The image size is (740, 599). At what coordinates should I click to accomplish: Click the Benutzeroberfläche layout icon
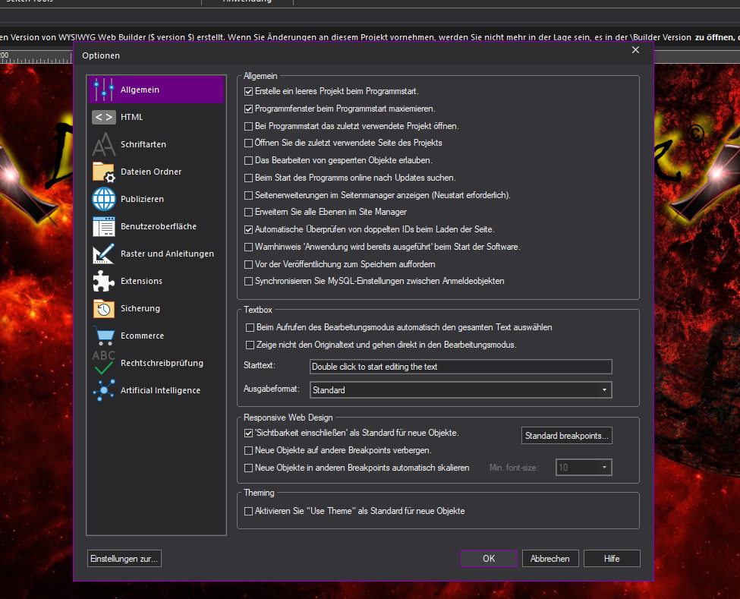[x=104, y=226]
